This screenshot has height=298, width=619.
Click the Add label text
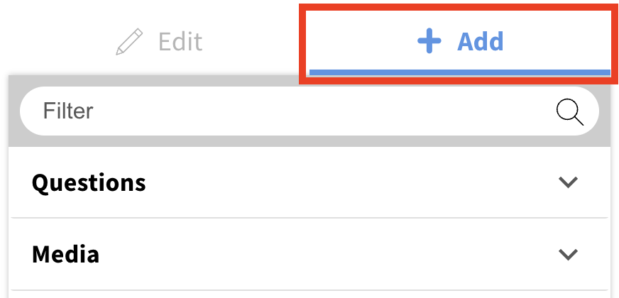click(481, 41)
